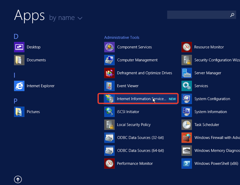Click the 'Component Services' label
240x185 pixels.
[135, 47]
